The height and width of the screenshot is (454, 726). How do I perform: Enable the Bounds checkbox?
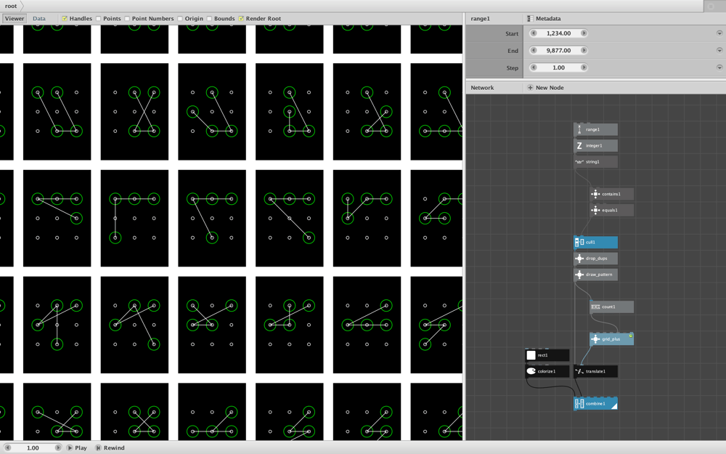point(209,19)
